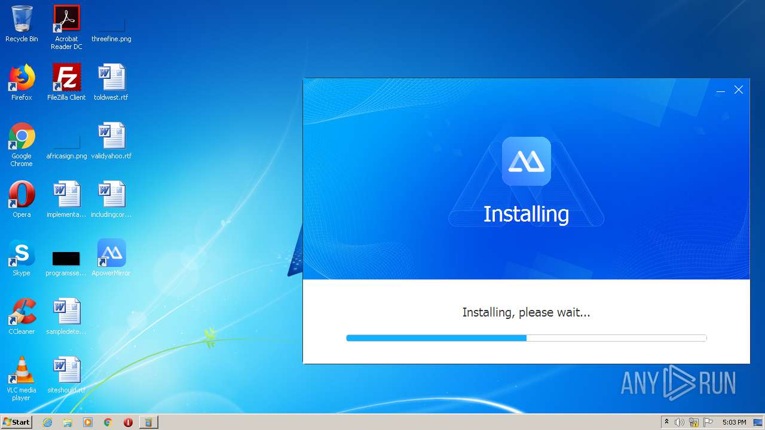Select toldwest.rtf document icon

[111, 82]
